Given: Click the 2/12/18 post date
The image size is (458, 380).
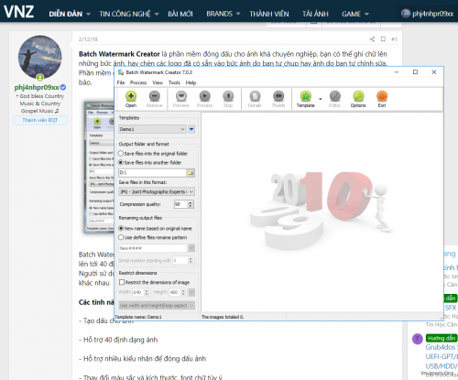Looking at the screenshot, I should pyautogui.click(x=88, y=39).
